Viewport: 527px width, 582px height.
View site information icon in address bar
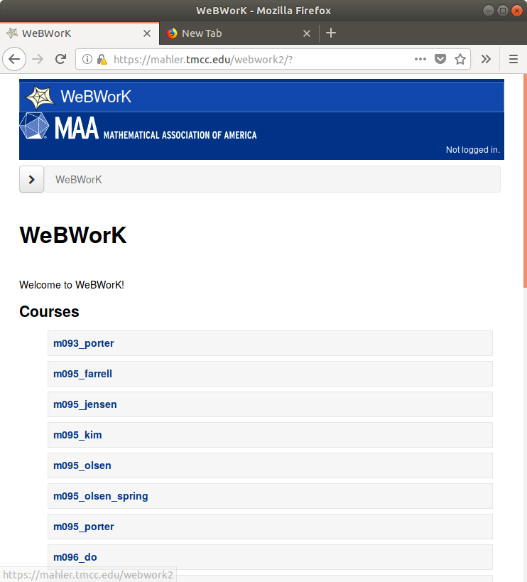87,59
